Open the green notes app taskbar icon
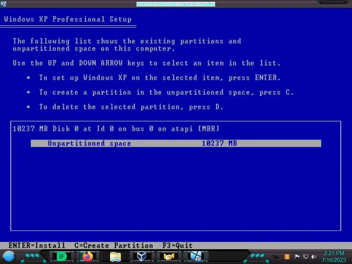The image size is (352, 264). [61, 256]
